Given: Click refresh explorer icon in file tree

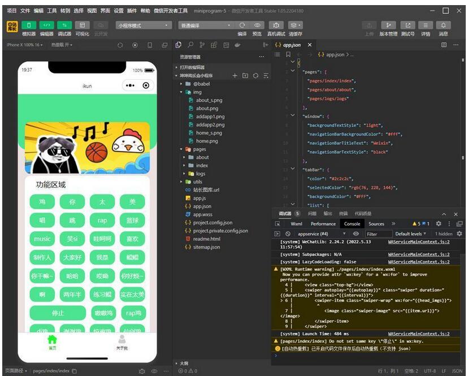Looking at the screenshot, I should [x=255, y=75].
